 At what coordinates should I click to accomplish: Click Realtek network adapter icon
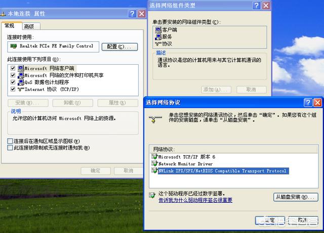(x=14, y=46)
